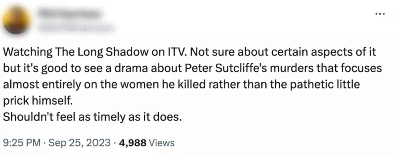This screenshot has height=157, width=393.
Task: Click the words "prick himself."
Action: (x=38, y=101)
